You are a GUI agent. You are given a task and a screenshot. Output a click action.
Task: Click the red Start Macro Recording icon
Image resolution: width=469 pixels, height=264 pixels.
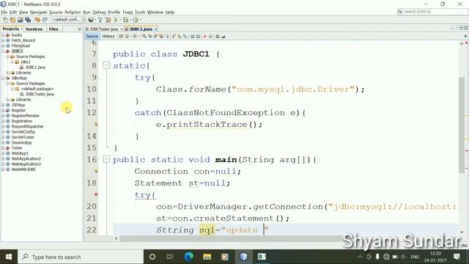(x=205, y=37)
